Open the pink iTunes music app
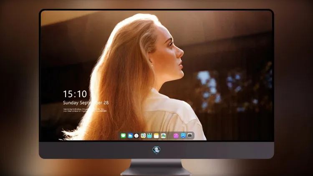The image size is (313, 176). [x=176, y=136]
